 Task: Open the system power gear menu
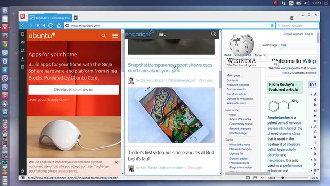(x=326, y=3)
